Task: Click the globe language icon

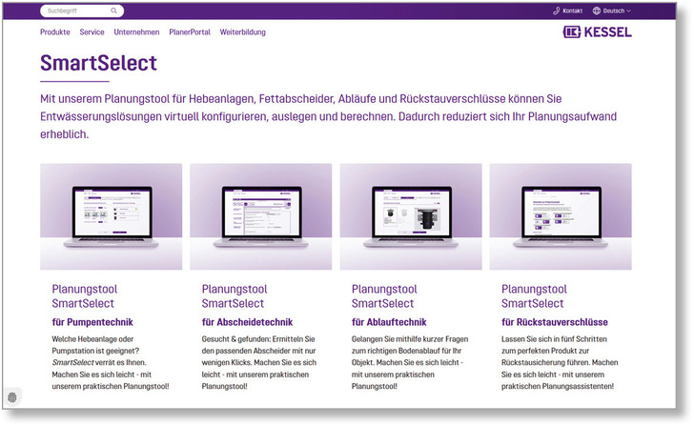Action: pyautogui.click(x=597, y=11)
